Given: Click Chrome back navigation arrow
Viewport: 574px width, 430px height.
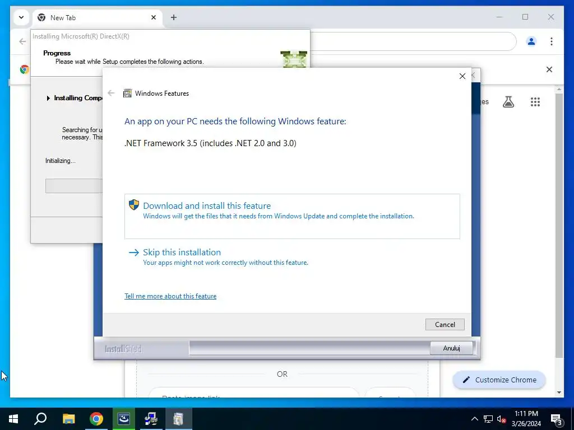Looking at the screenshot, I should click(x=22, y=41).
